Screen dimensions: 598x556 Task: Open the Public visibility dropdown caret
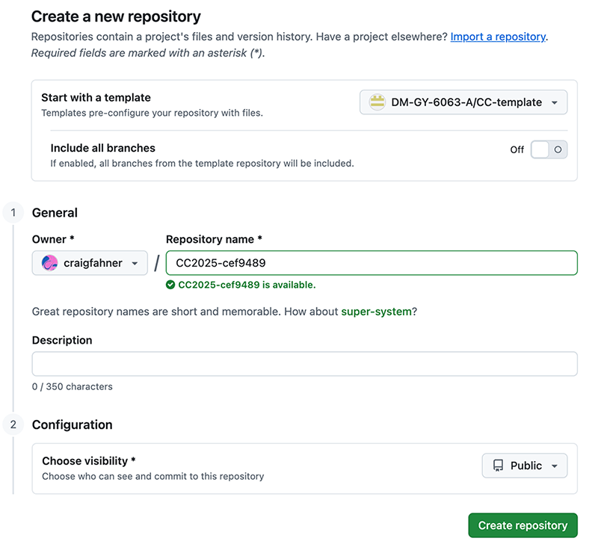554,466
